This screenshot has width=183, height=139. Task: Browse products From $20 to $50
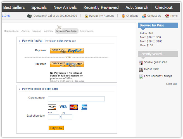click(150, 37)
